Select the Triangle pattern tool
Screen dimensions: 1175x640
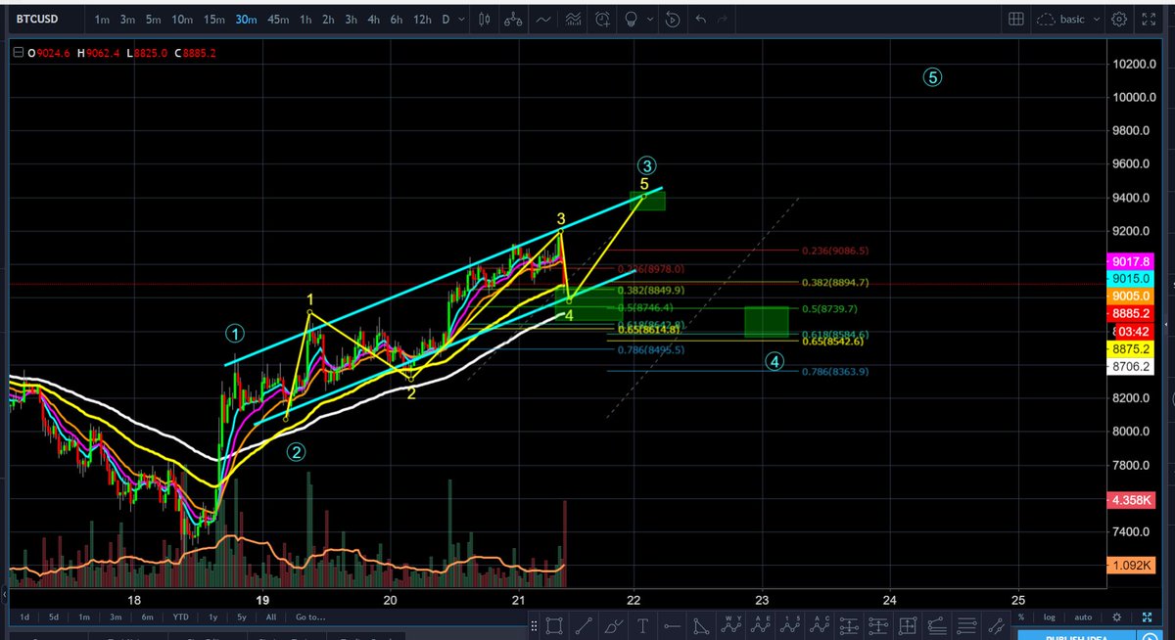tap(702, 624)
